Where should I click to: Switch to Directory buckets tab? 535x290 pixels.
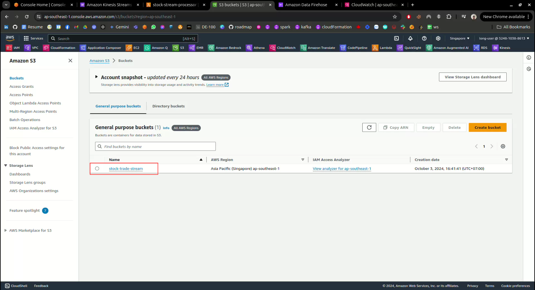(168, 106)
